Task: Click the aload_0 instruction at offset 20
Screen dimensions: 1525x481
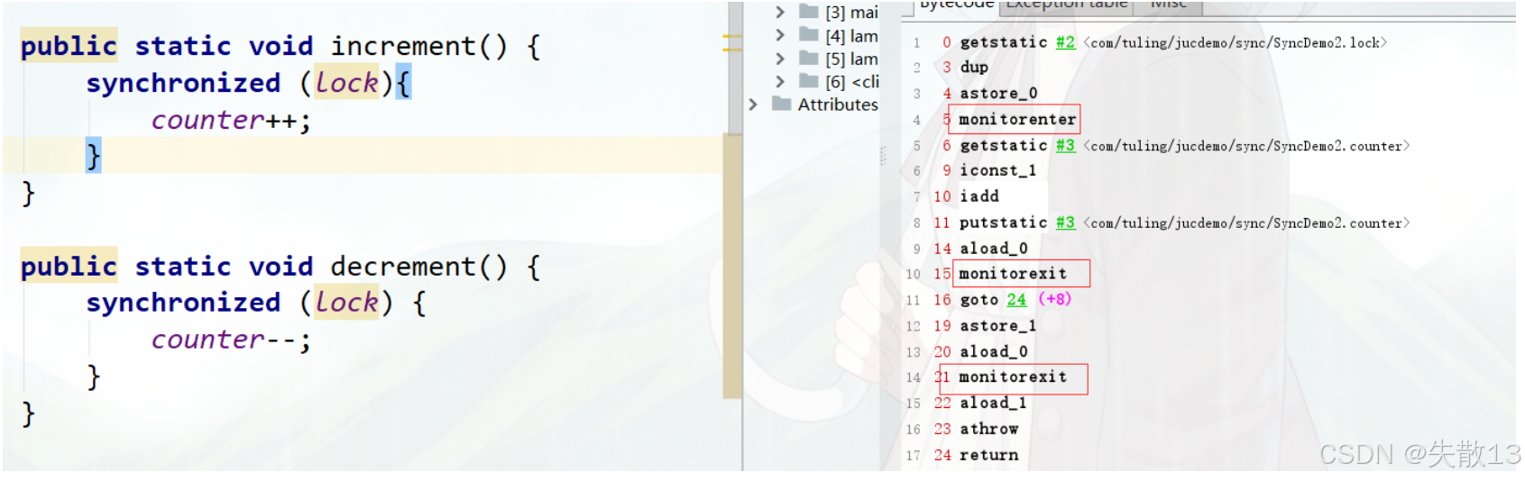Action: point(994,352)
